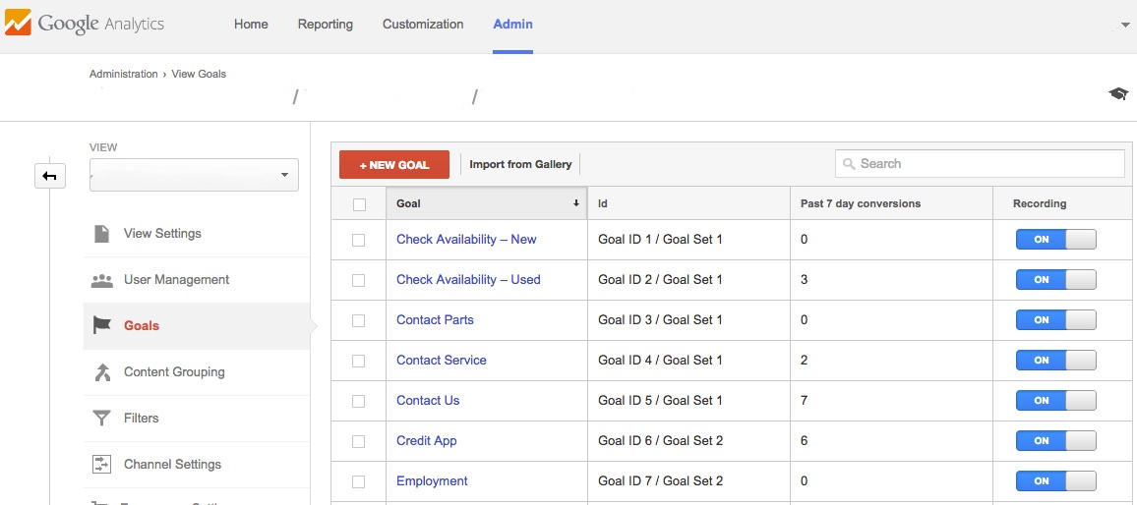Click the back arrow collapse icon
The width and height of the screenshot is (1137, 505).
49,176
